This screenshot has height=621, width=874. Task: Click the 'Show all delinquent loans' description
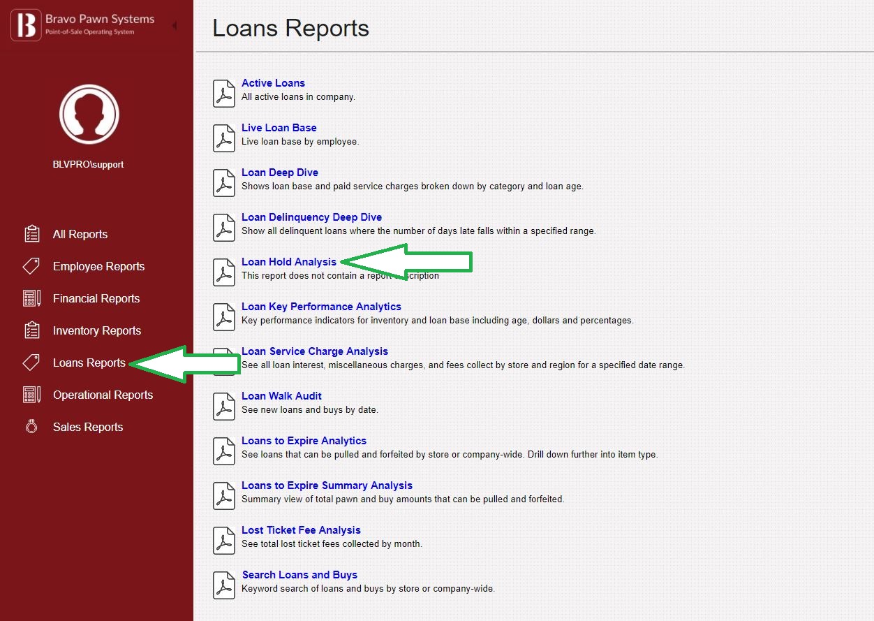418,231
